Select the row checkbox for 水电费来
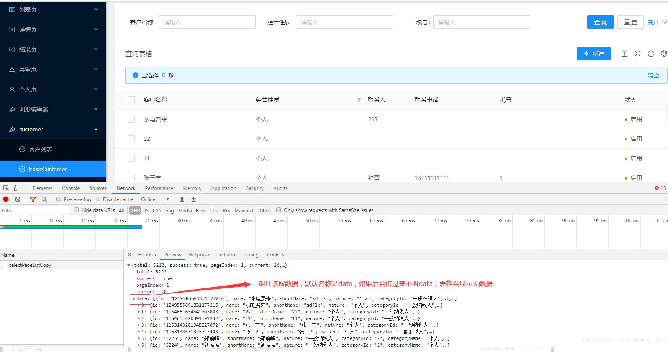Screen dimensions: 668x352 click(x=131, y=119)
